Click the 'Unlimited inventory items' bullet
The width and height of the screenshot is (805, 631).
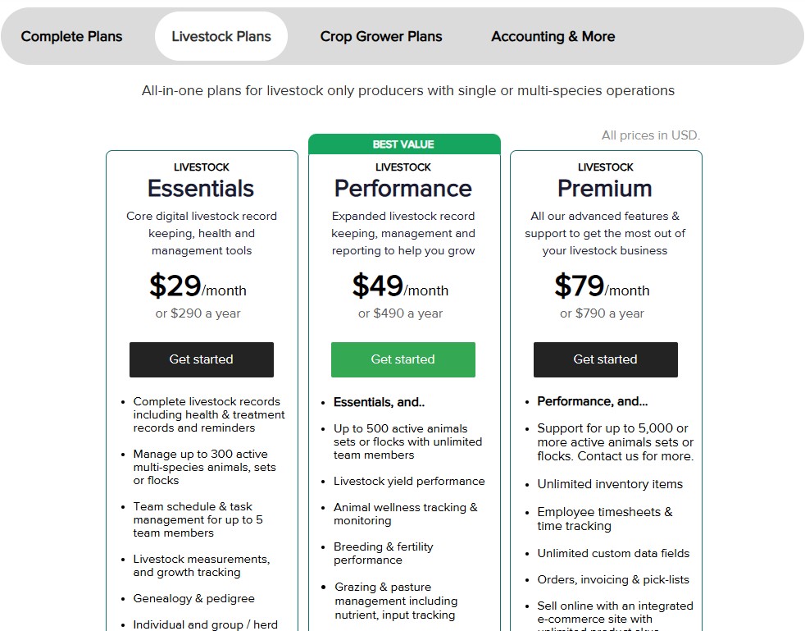click(610, 484)
